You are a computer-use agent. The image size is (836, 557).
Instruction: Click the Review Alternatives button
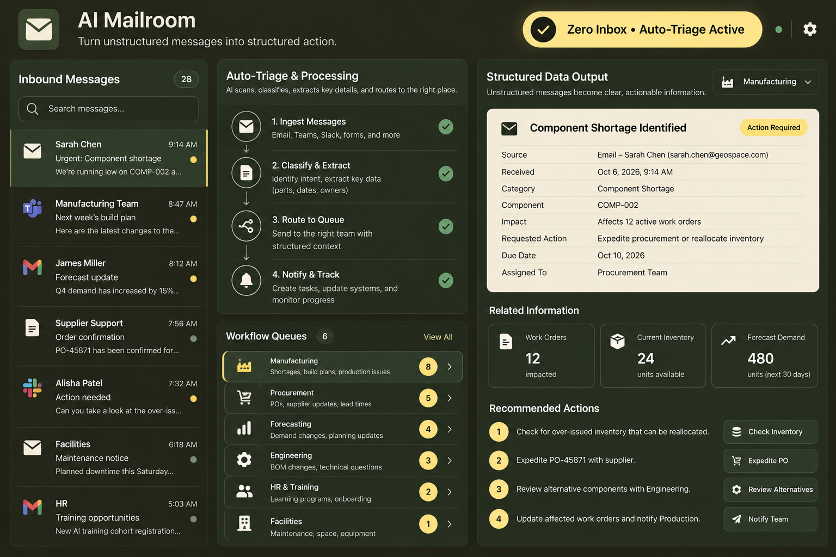[770, 490]
